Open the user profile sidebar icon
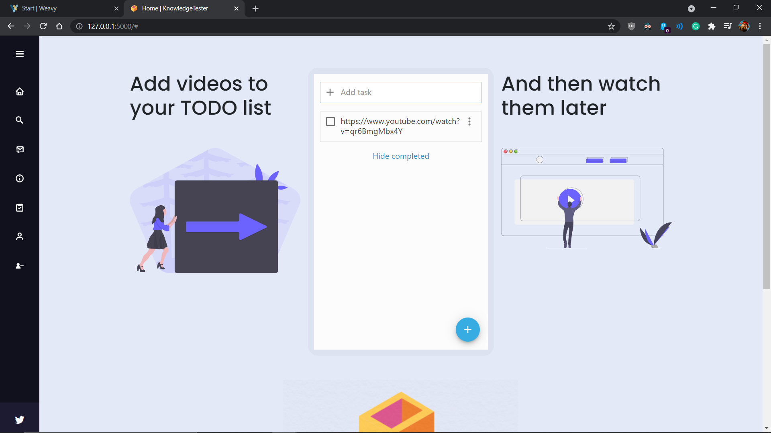Viewport: 771px width, 433px height. coord(19,237)
